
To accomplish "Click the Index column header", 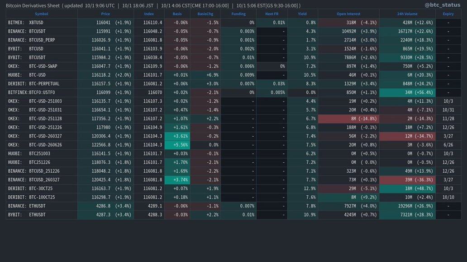I will (149, 14).
